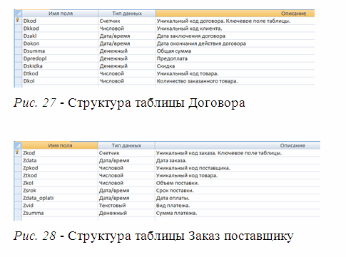346x257 pixels.
Task: Click the select-all corner of the Заказ table
Action: 18,145
